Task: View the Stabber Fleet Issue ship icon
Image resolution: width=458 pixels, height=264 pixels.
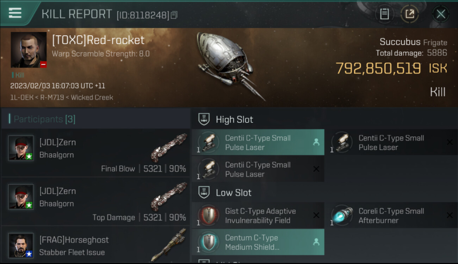Action: (x=168, y=245)
